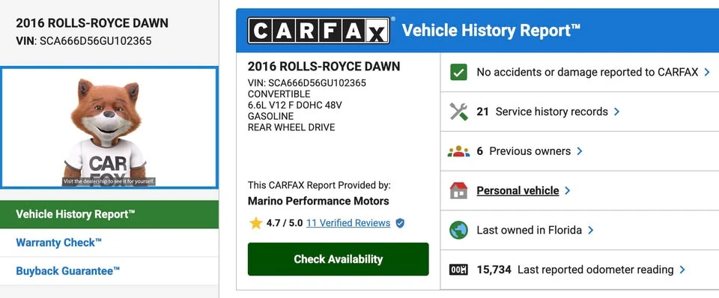Click the report panel 2016 ROLLS-ROYCE DAWN title

tap(324, 66)
